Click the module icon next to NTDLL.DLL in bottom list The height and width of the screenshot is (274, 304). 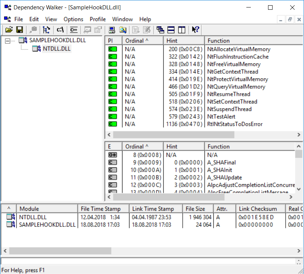(11, 217)
